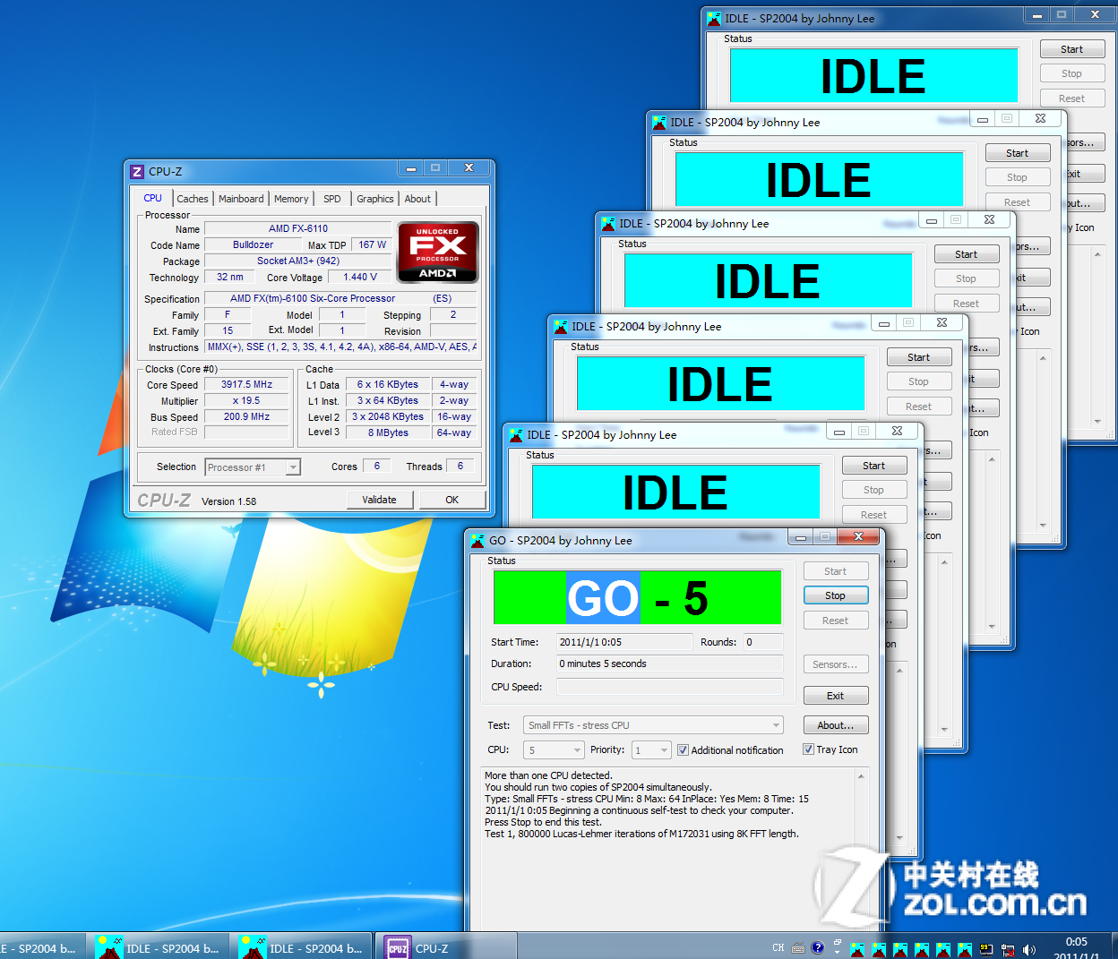Click the network connection tray icon

1008,949
